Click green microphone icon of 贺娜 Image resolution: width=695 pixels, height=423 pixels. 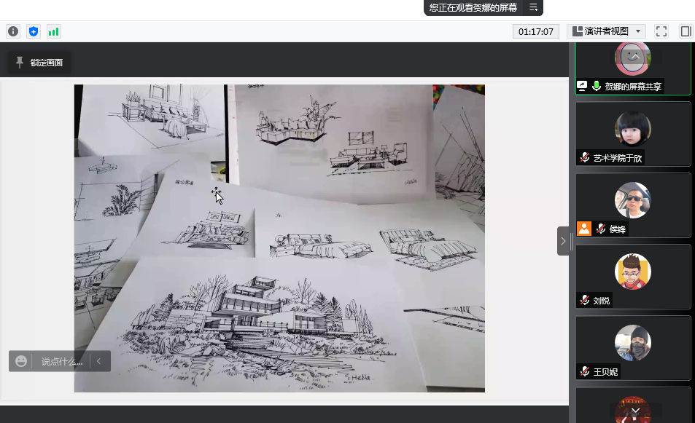click(x=597, y=86)
